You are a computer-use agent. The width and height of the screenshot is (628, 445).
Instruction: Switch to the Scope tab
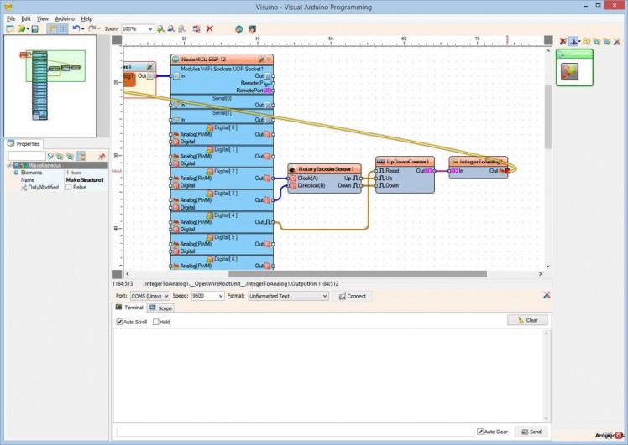click(x=161, y=308)
